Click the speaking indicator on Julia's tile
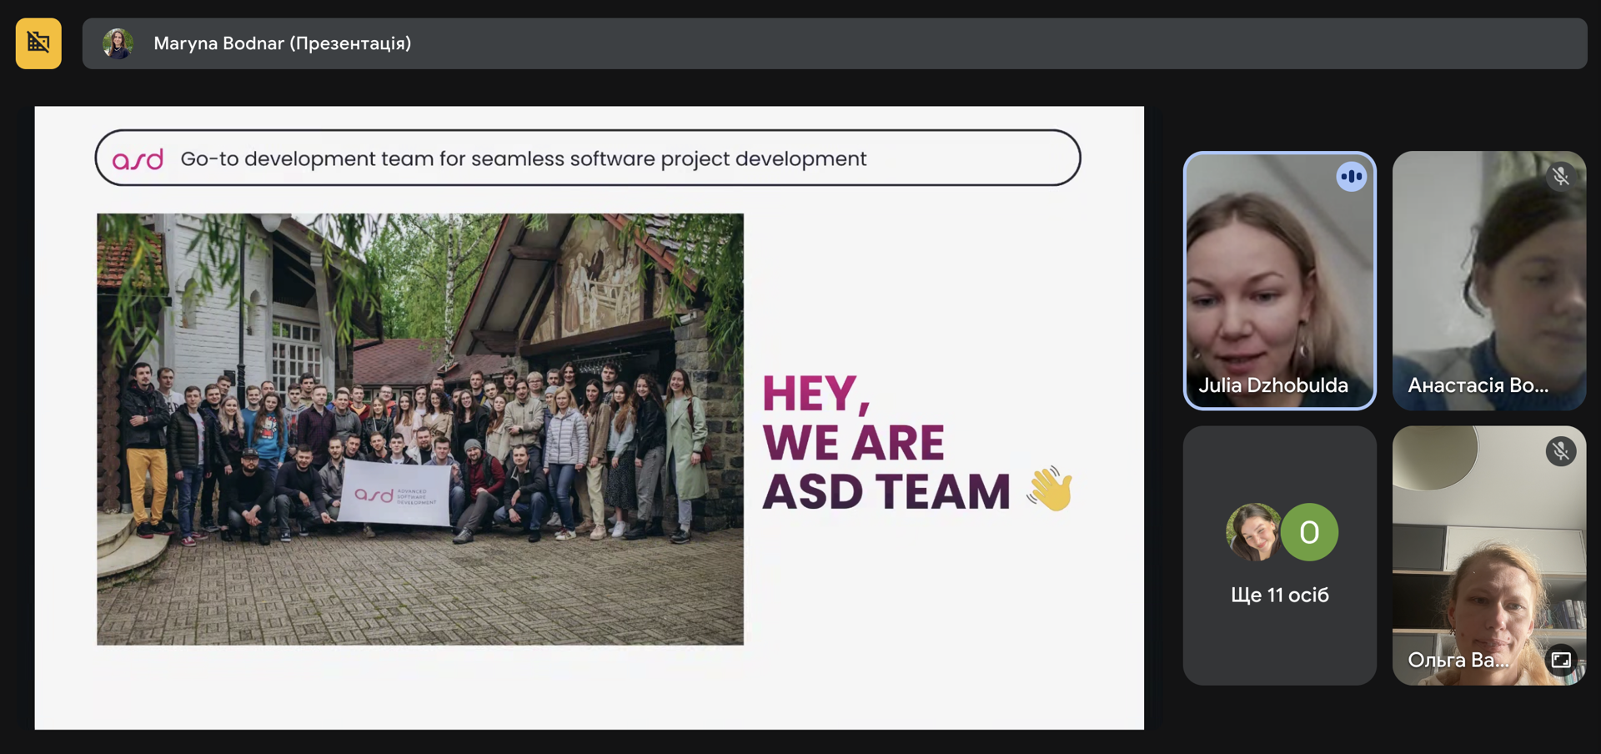The height and width of the screenshot is (754, 1601). 1351,177
